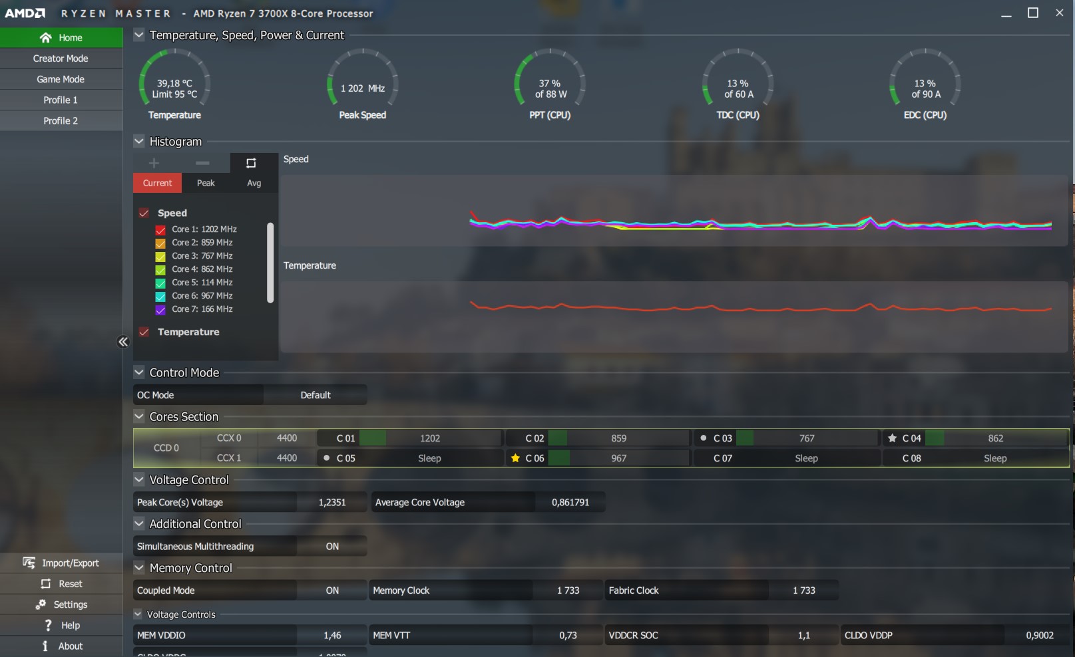Select the Current histogram tab
Viewport: 1075px width, 657px height.
click(157, 183)
